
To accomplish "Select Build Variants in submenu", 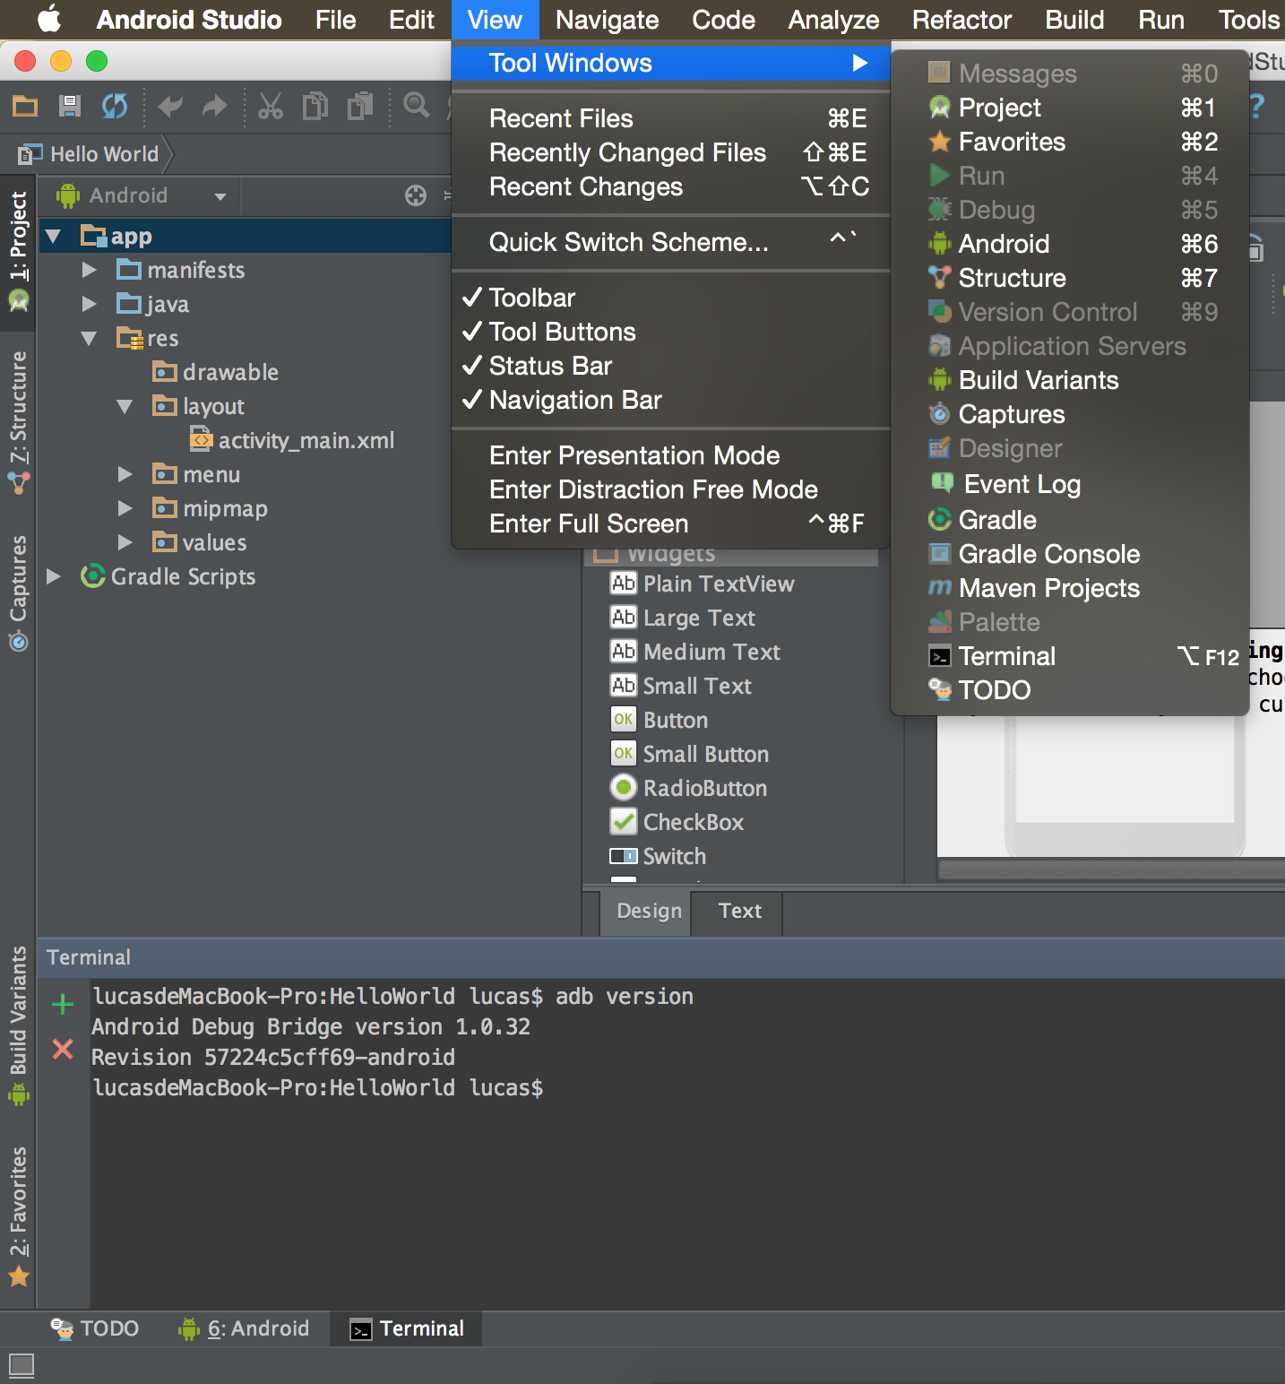I will [1070, 380].
